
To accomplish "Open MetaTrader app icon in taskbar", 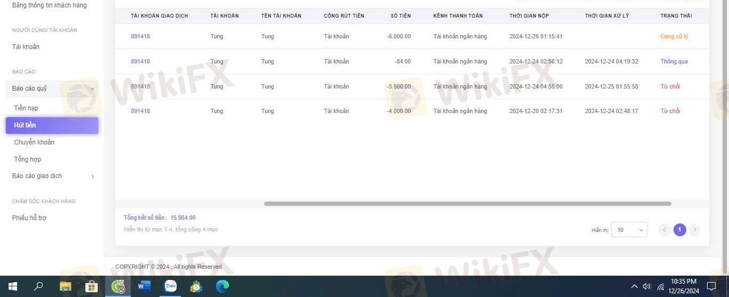I will pyautogui.click(x=196, y=287).
